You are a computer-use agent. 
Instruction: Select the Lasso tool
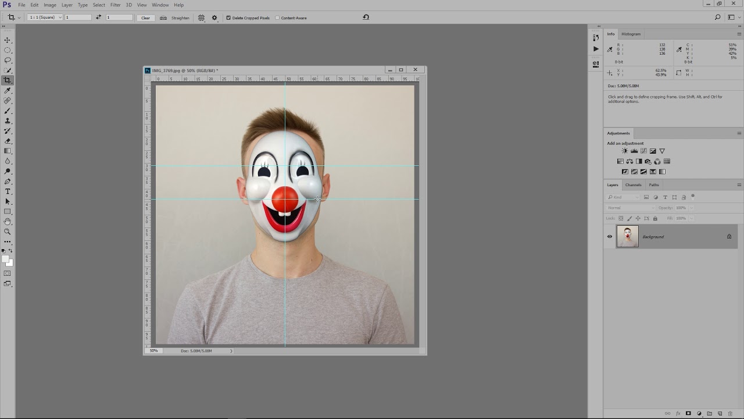click(x=8, y=60)
